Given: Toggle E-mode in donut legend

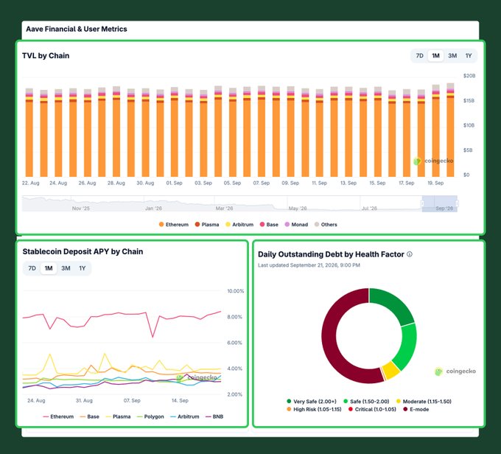Looking at the screenshot, I should point(416,409).
